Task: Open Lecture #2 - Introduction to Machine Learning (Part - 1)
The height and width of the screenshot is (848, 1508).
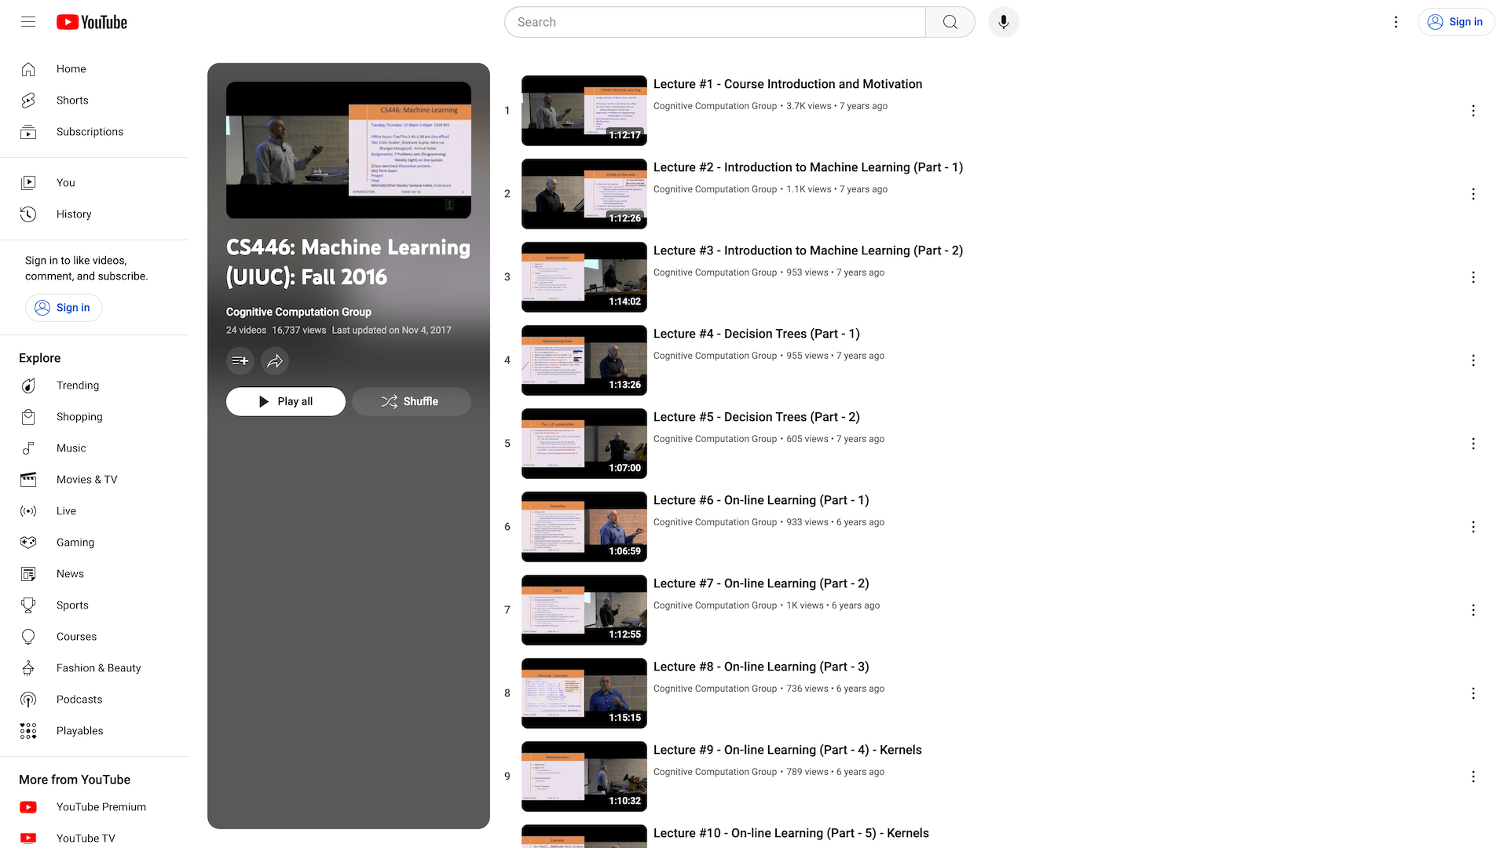Action: pos(808,167)
